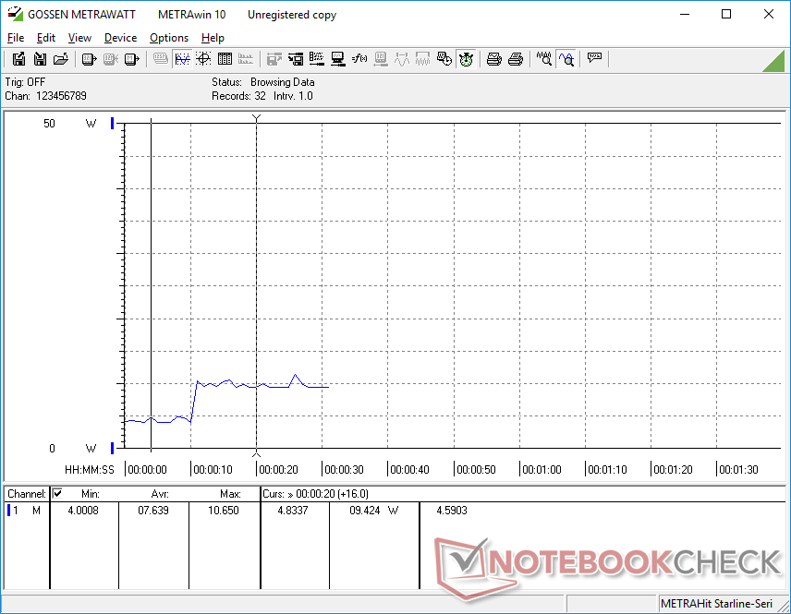This screenshot has height=614, width=791.
Task: Toggle the Y-t waveform graph view icon
Action: [x=182, y=59]
